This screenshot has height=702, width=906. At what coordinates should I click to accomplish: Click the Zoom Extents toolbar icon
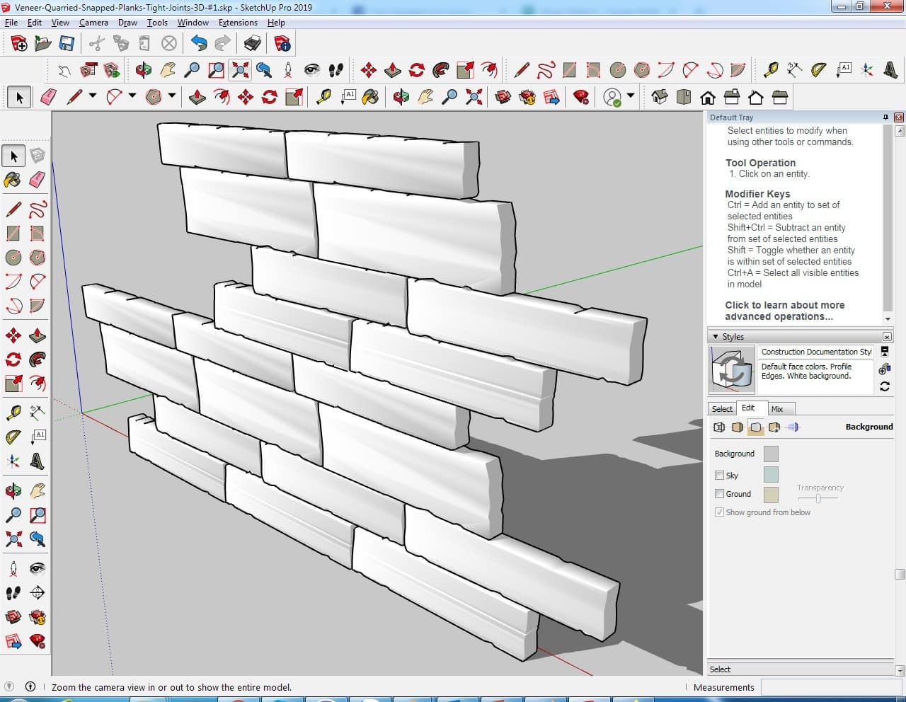click(240, 69)
